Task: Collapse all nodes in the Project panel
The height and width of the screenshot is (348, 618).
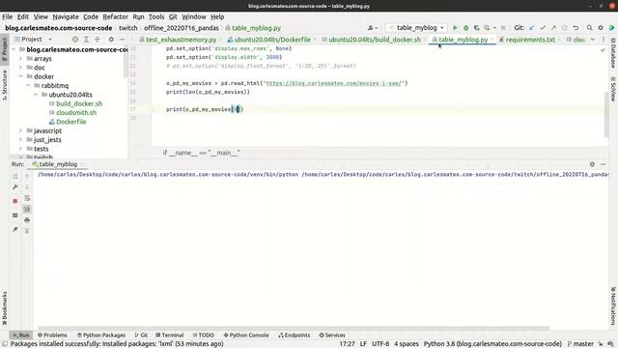Action: pyautogui.click(x=97, y=40)
